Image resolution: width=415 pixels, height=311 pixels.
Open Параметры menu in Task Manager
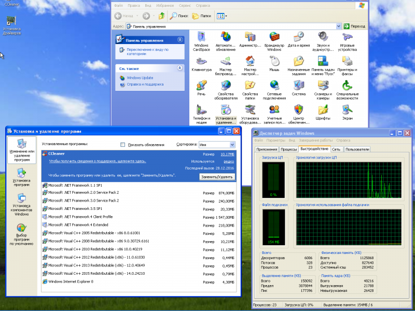tap(276, 140)
